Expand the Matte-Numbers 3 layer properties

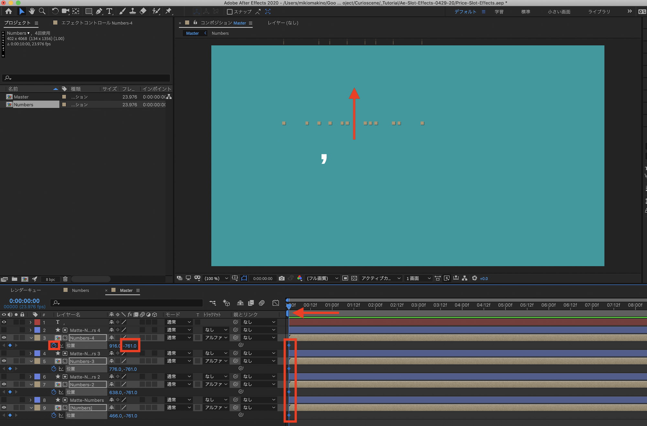pos(30,354)
